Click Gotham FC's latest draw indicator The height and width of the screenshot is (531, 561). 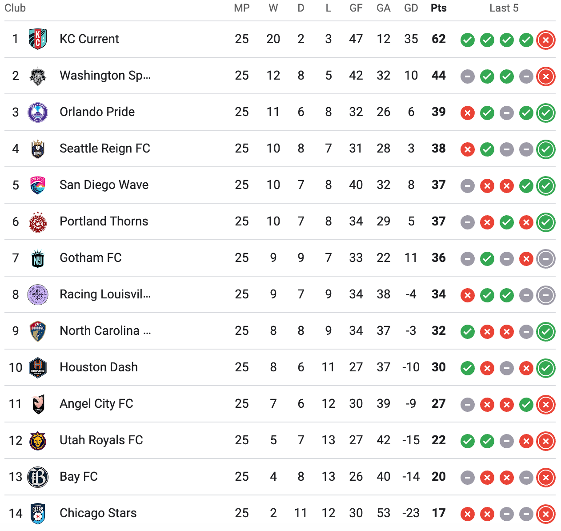tap(546, 259)
